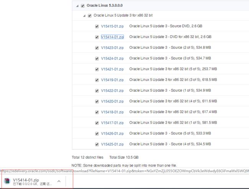Click the V15419-01.zip link
249x189 pixels.
tap(112, 80)
